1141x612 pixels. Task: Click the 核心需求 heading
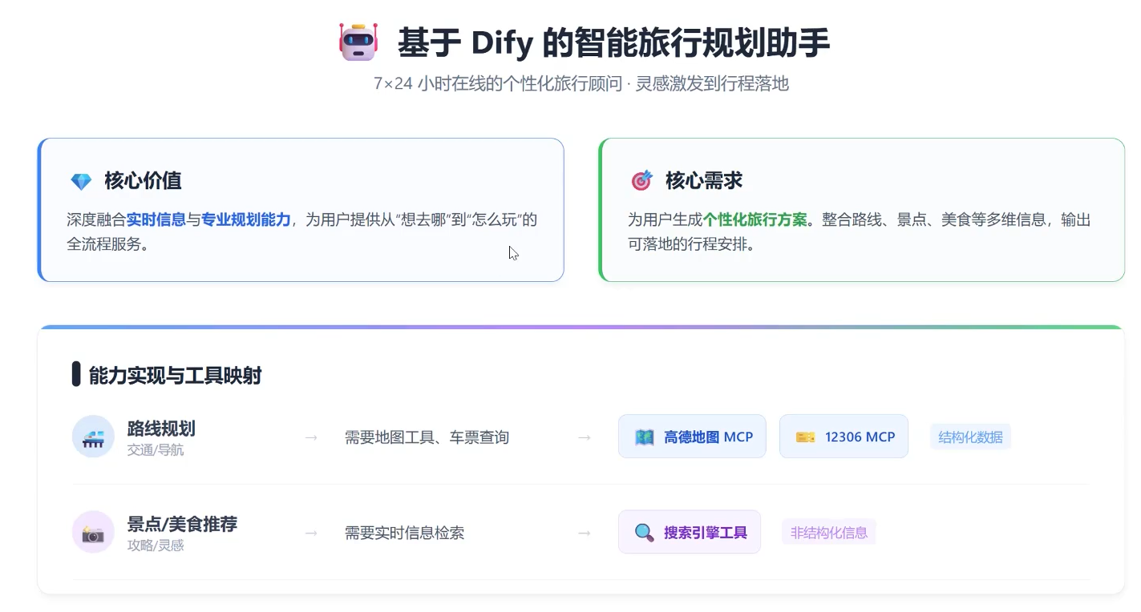click(704, 181)
